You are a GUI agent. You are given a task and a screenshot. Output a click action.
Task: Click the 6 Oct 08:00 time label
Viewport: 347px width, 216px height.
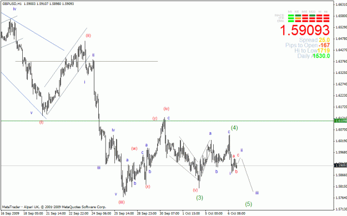pos(237,214)
